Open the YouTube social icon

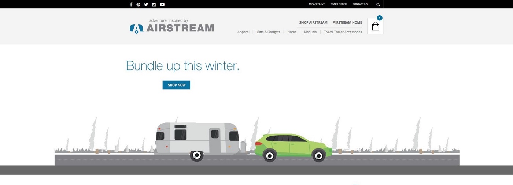pos(162,4)
